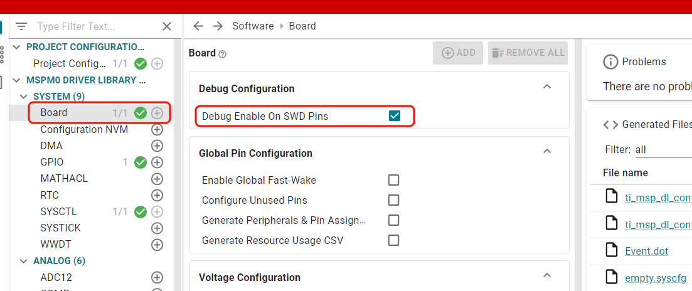
Task: Collapse the Global Pin Configuration section
Action: [x=547, y=151]
